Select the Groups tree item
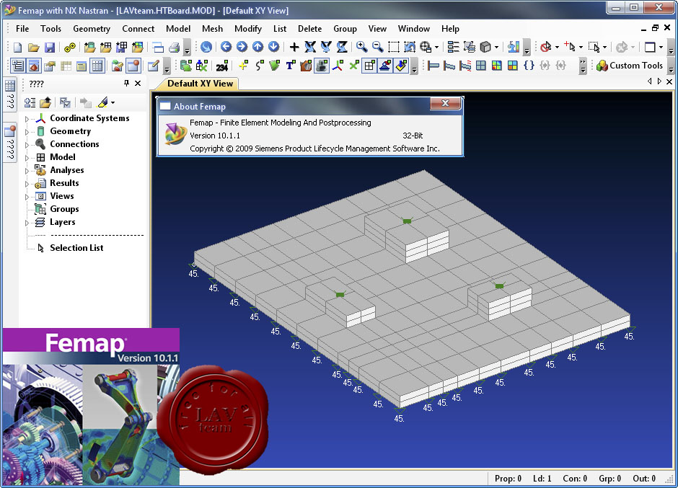678x488 pixels. coord(64,209)
